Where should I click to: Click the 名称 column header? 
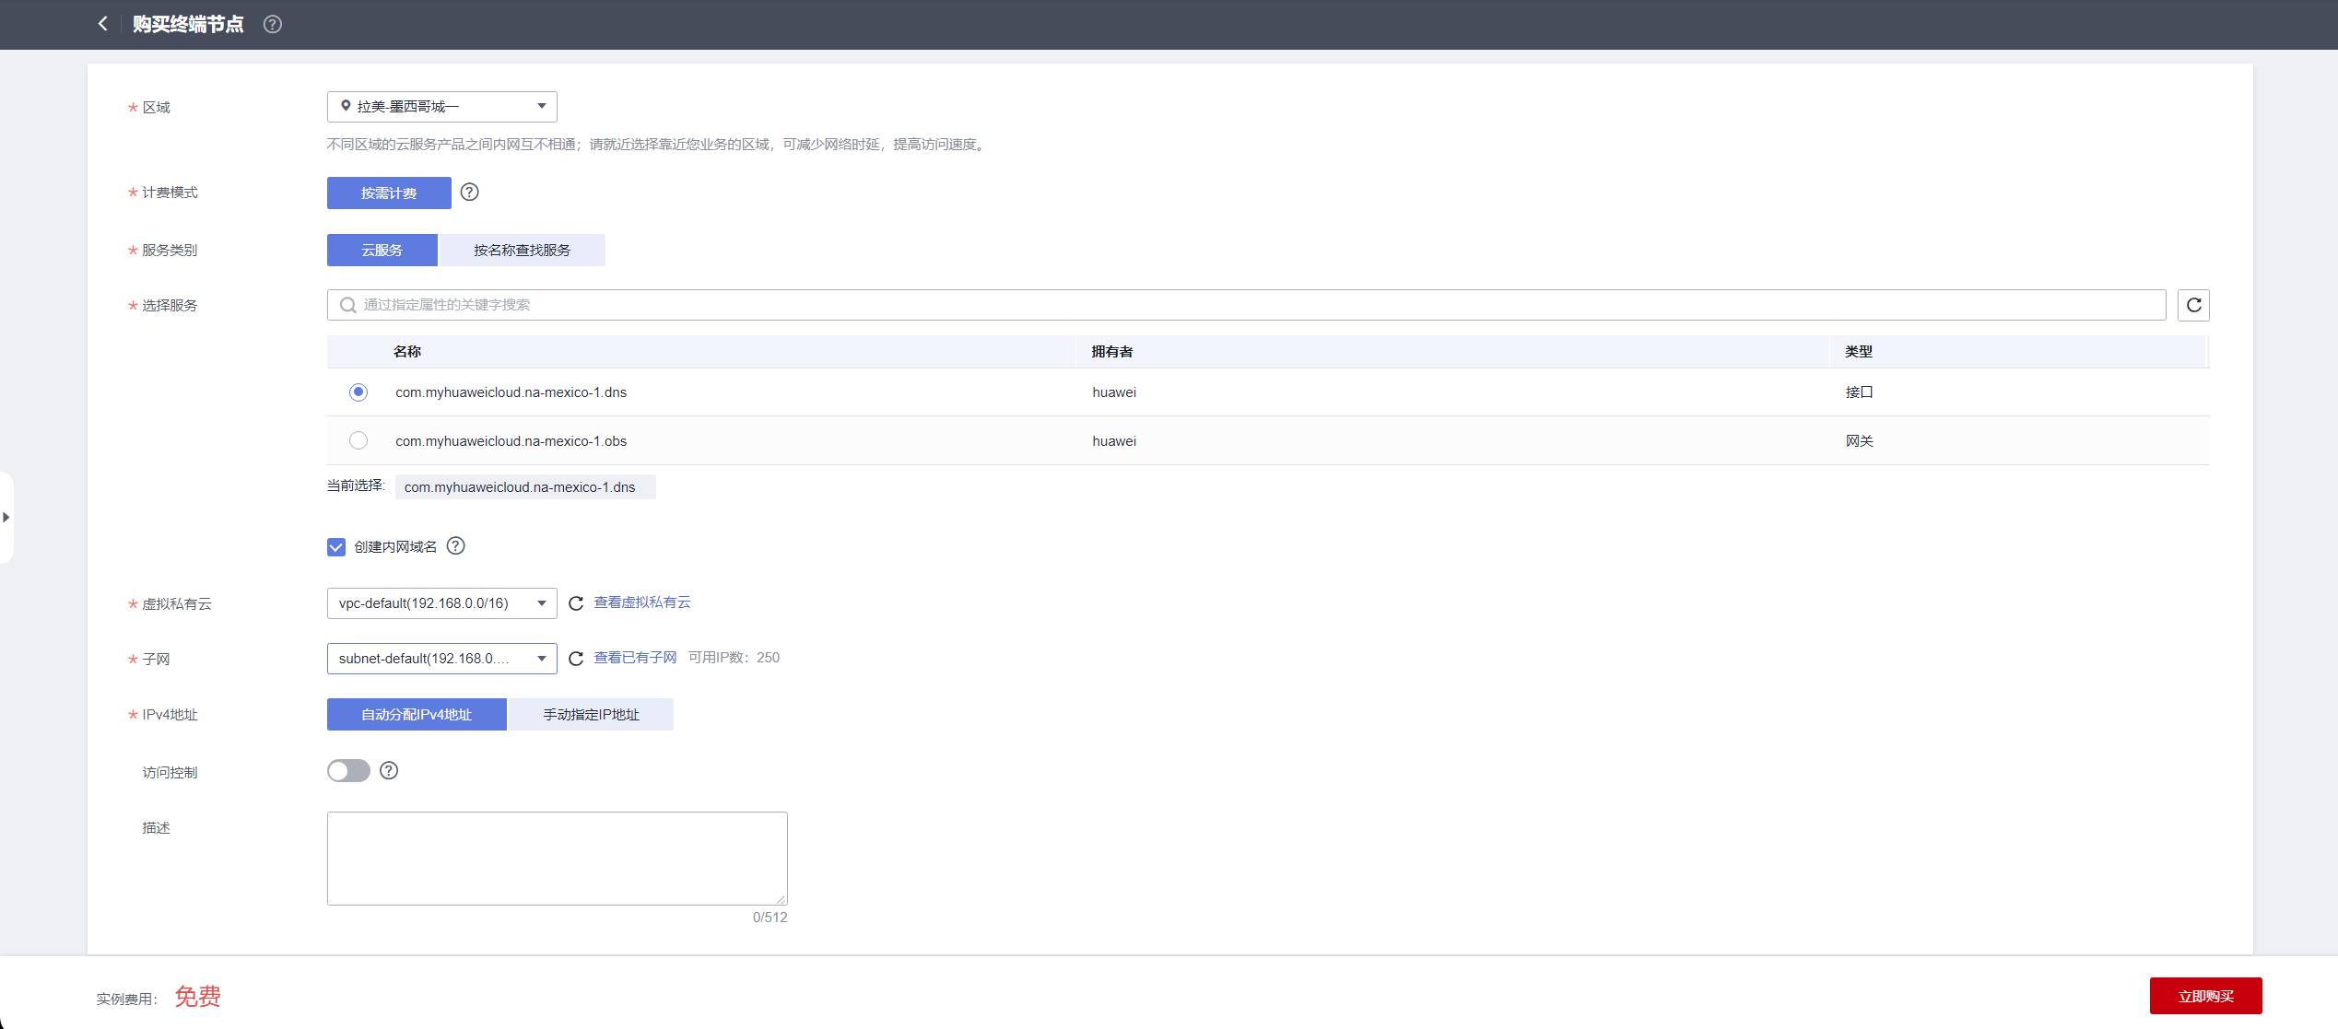click(407, 352)
